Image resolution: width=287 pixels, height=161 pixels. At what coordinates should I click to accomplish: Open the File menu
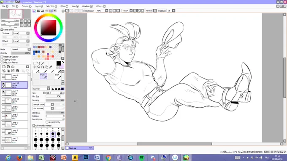pos(5,6)
